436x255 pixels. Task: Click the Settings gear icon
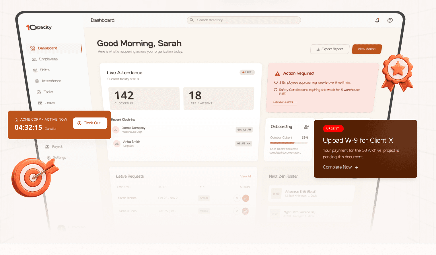click(x=48, y=158)
